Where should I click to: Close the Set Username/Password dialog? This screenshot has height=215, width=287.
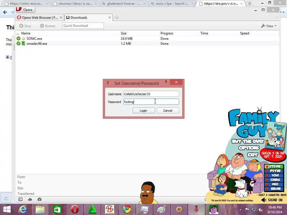pos(176,82)
